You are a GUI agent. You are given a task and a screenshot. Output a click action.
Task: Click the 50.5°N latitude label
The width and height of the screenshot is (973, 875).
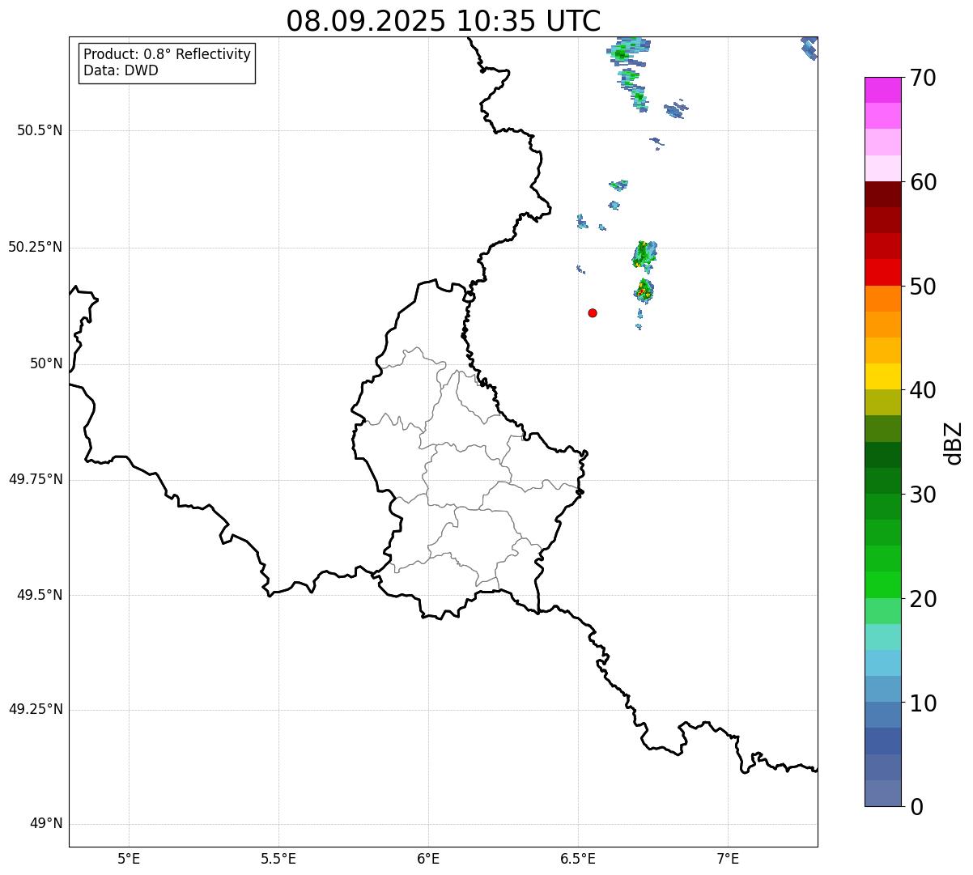40,130
